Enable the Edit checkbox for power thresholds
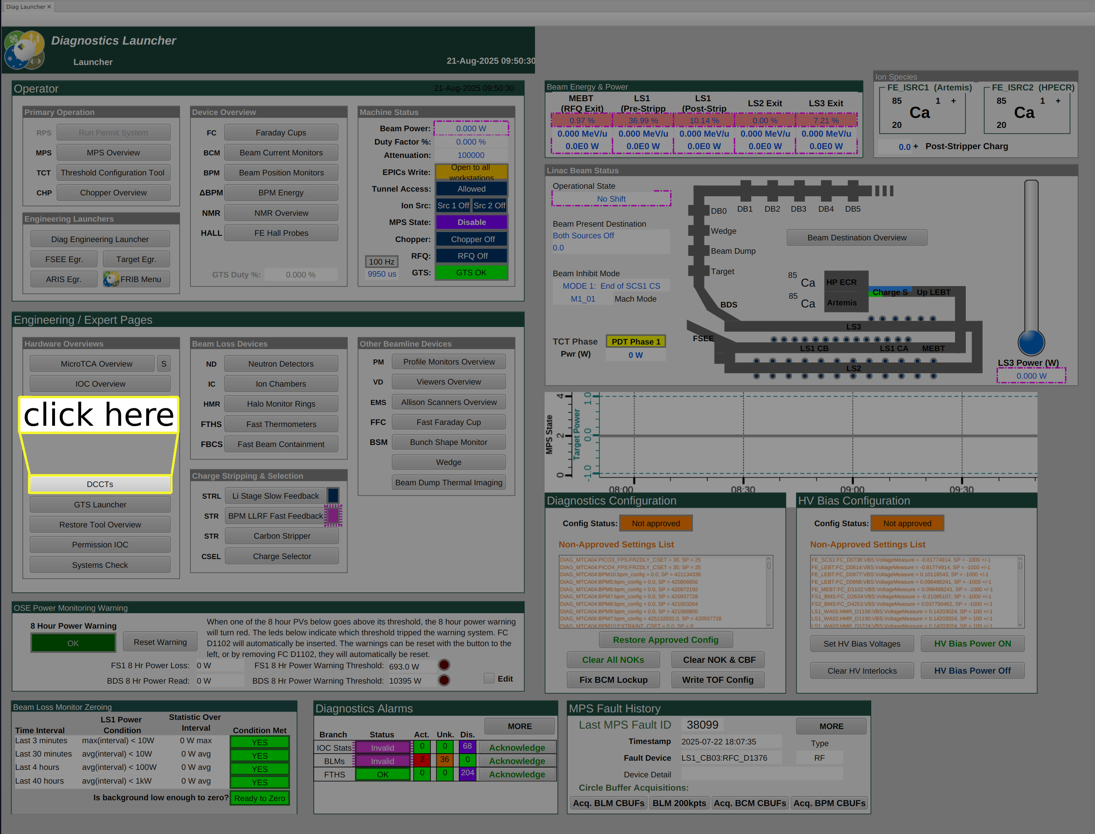 (x=489, y=679)
